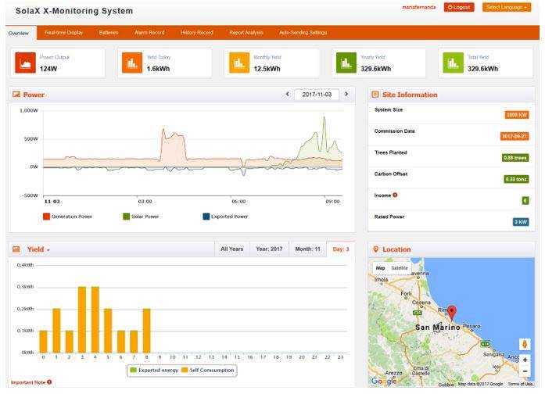Toggle Exported Power legend series
Screen dimensions: 545x394
point(225,217)
